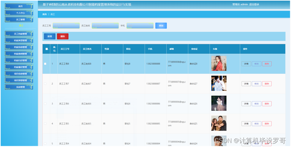Viewport: 291px width, 147px height.
Task: Click 详情 for the 员工工号5 row
Action: click(x=246, y=124)
